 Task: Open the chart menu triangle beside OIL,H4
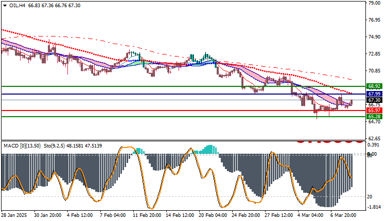[5, 6]
